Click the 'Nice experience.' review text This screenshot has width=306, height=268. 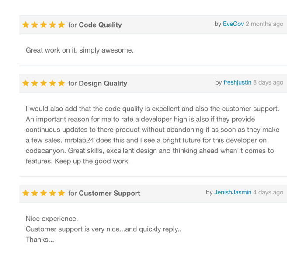52,219
